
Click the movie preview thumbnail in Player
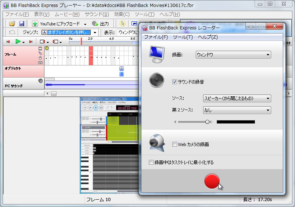point(109,145)
